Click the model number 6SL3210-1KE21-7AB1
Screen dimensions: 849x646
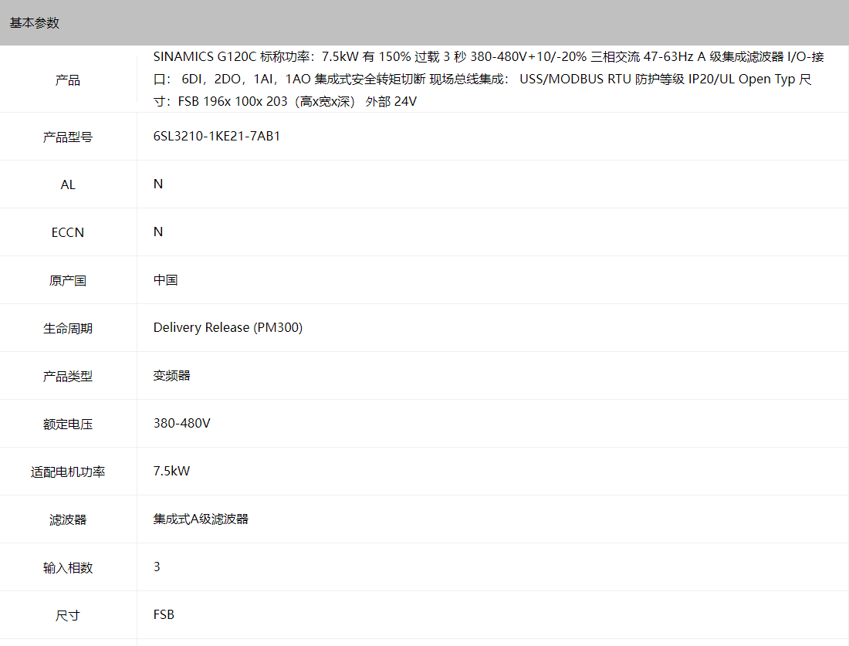point(217,136)
